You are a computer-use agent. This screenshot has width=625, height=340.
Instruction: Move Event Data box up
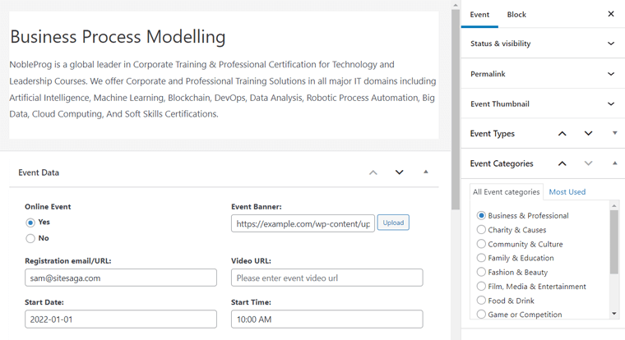pyautogui.click(x=373, y=172)
